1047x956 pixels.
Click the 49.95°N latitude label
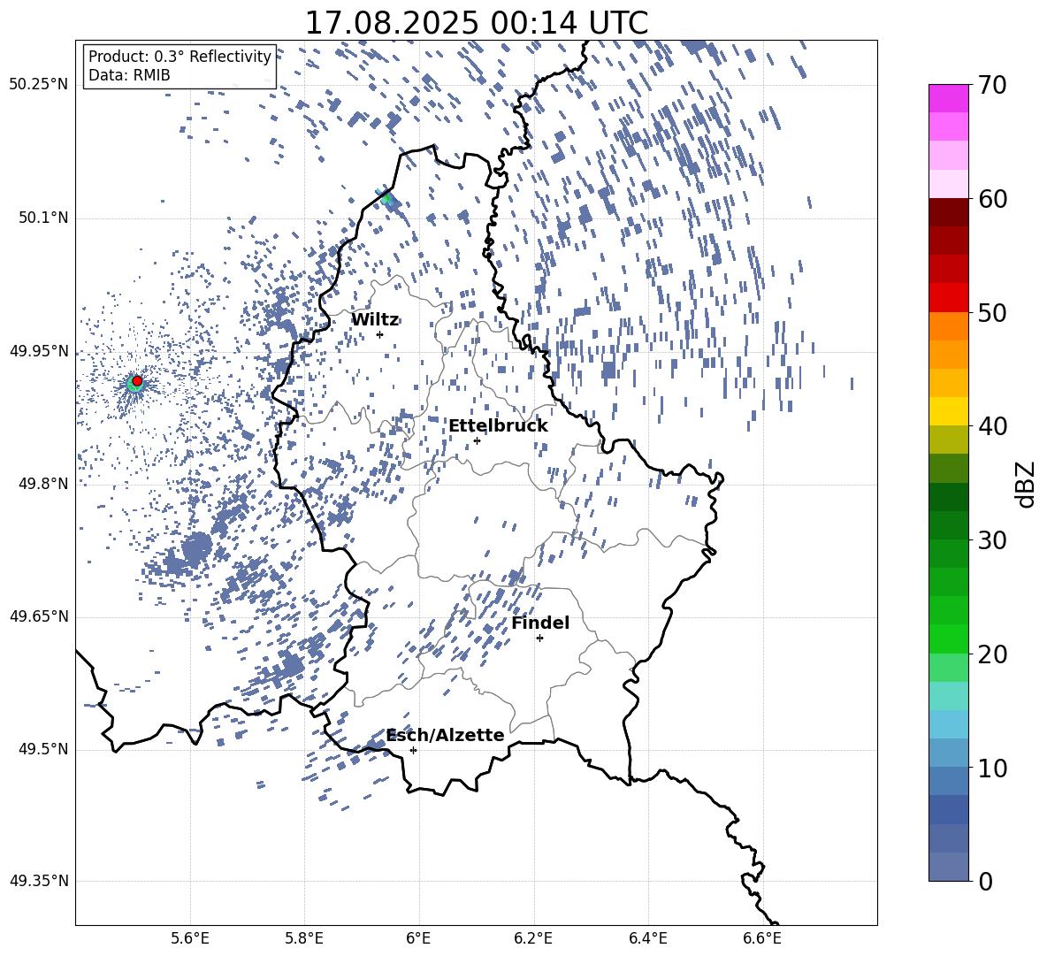(39, 351)
